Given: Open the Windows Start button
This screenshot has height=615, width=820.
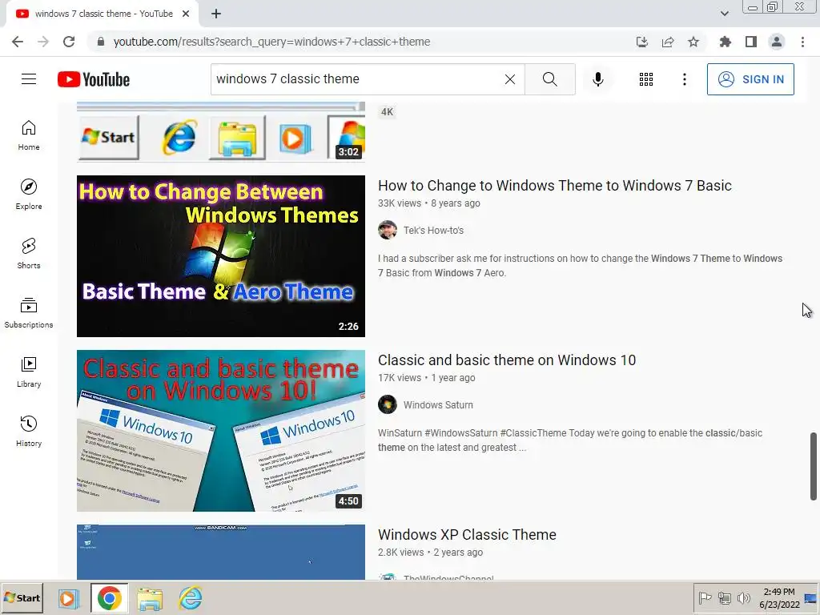Looking at the screenshot, I should pyautogui.click(x=22, y=597).
